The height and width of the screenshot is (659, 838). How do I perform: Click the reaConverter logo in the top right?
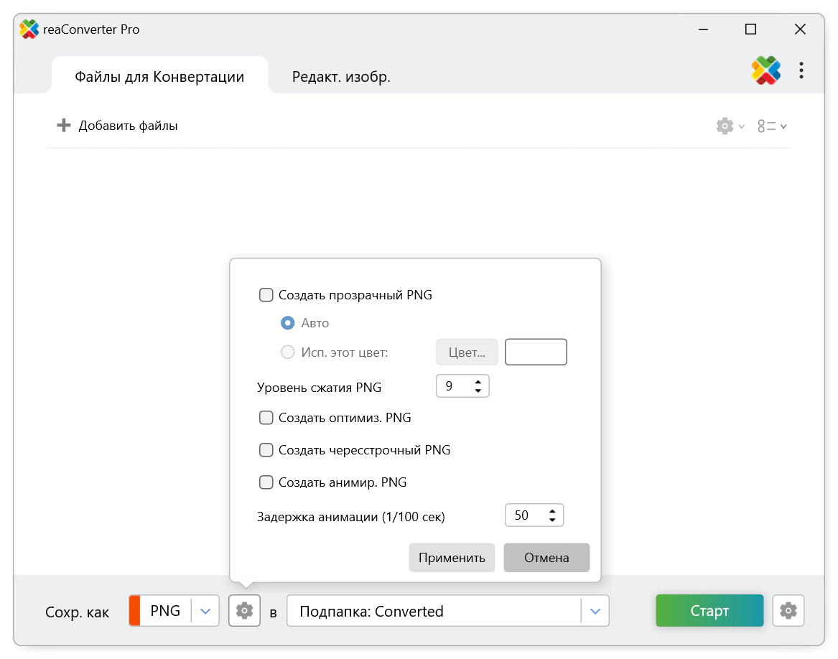pos(766,70)
